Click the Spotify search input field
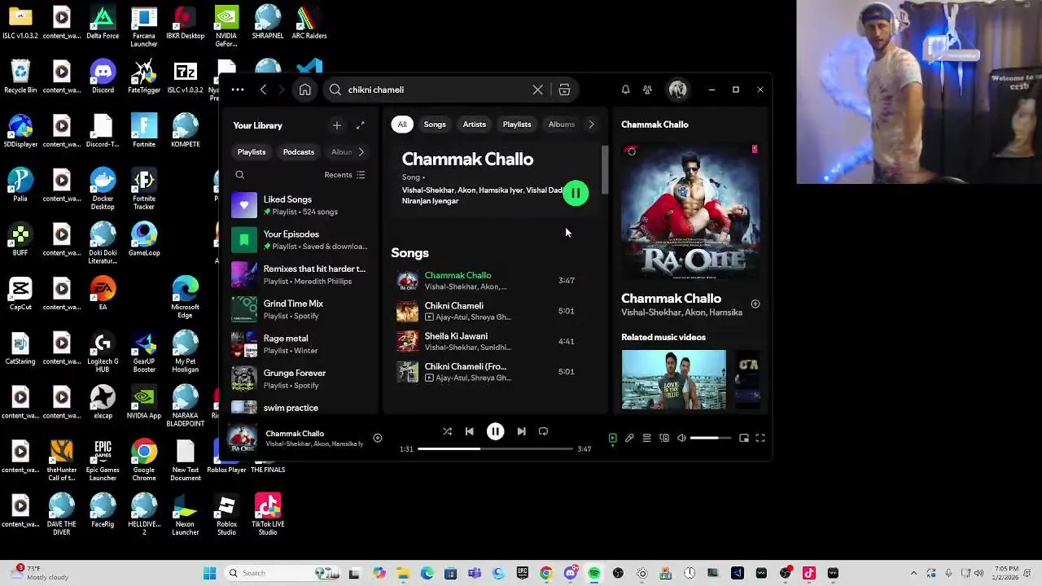The height and width of the screenshot is (586, 1042). coord(436,90)
